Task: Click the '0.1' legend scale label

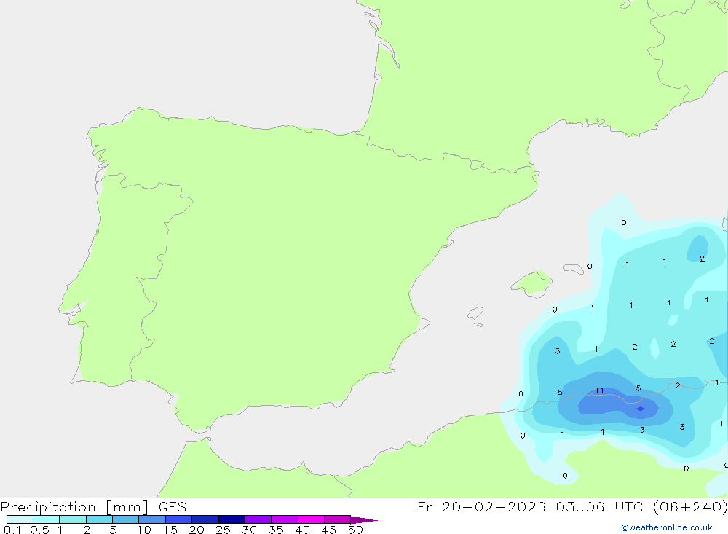Action: (x=12, y=530)
